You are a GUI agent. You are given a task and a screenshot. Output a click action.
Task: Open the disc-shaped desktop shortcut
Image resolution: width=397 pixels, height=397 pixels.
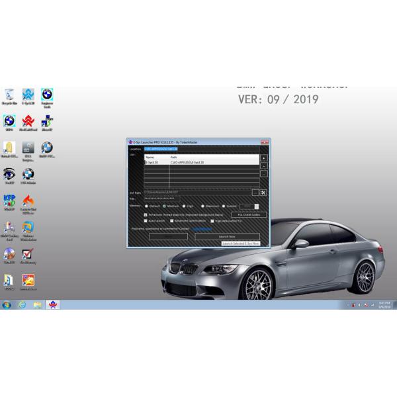click(x=9, y=255)
